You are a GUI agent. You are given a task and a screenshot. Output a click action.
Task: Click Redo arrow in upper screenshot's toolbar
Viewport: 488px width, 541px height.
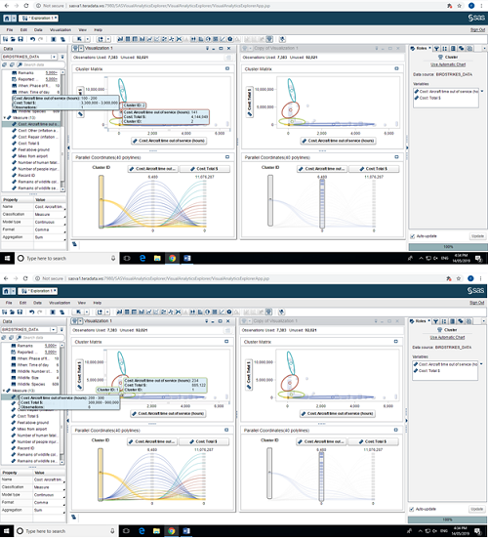(x=40, y=39)
